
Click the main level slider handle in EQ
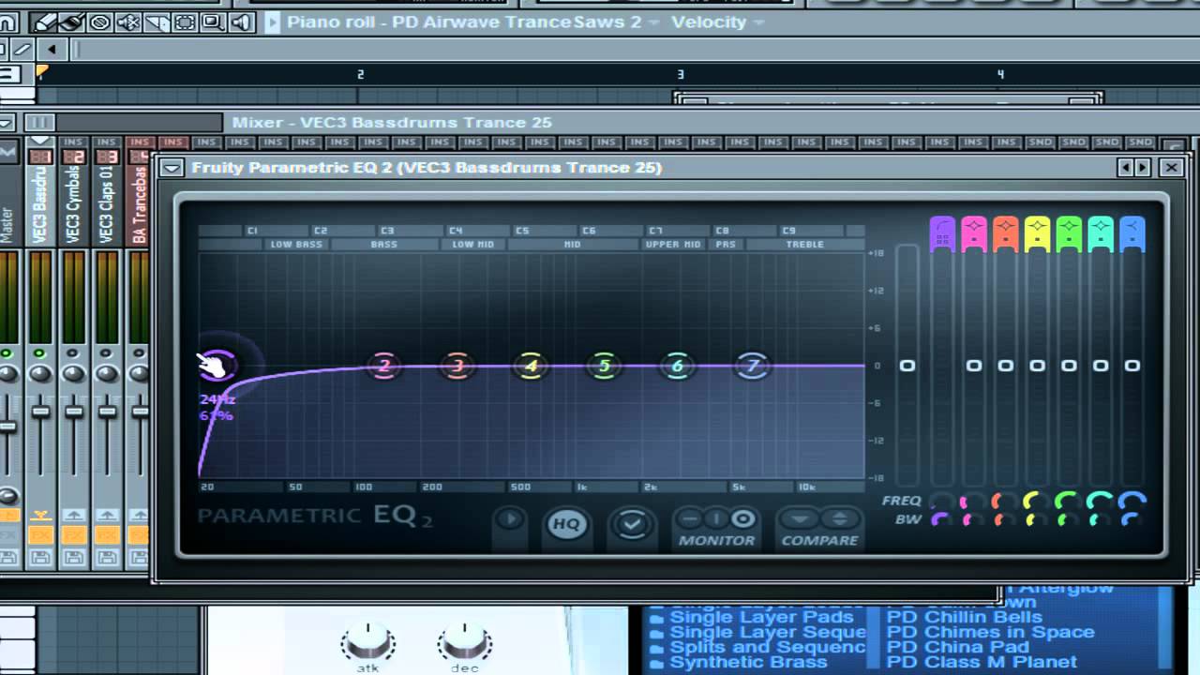[x=907, y=366]
